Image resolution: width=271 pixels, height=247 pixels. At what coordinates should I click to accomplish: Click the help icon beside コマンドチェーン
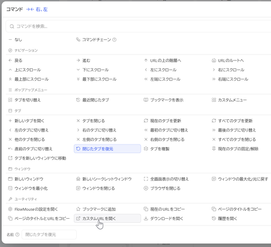(114, 40)
